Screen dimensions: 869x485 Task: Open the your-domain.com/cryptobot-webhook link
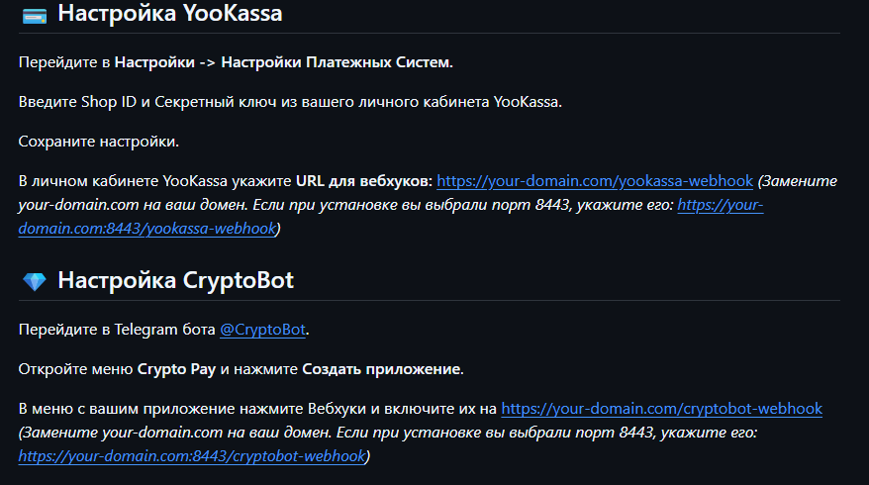(x=661, y=408)
